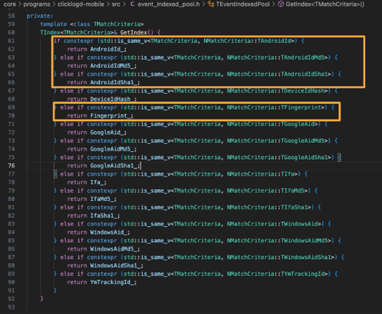382x314 pixels.
Task: Place cursor on return AndroidIdMd5_;
Action: click(x=102, y=66)
